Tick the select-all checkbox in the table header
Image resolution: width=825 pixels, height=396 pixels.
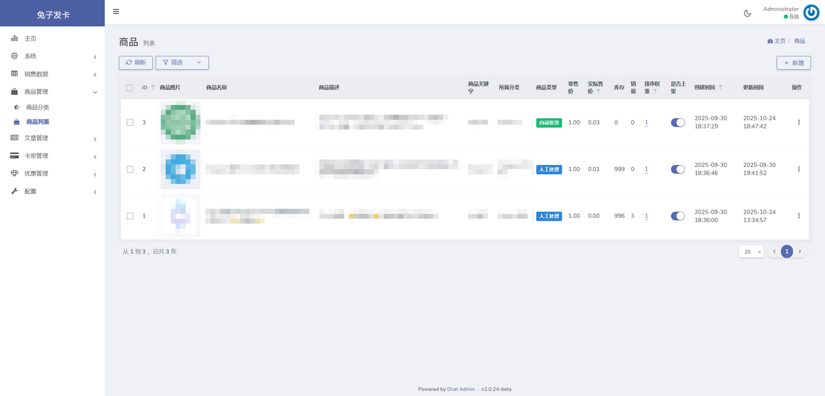[129, 87]
